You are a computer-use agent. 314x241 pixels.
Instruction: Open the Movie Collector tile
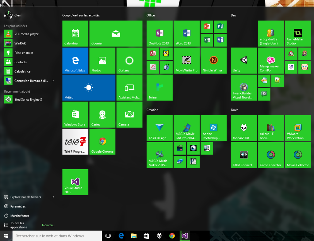[x=298, y=155]
